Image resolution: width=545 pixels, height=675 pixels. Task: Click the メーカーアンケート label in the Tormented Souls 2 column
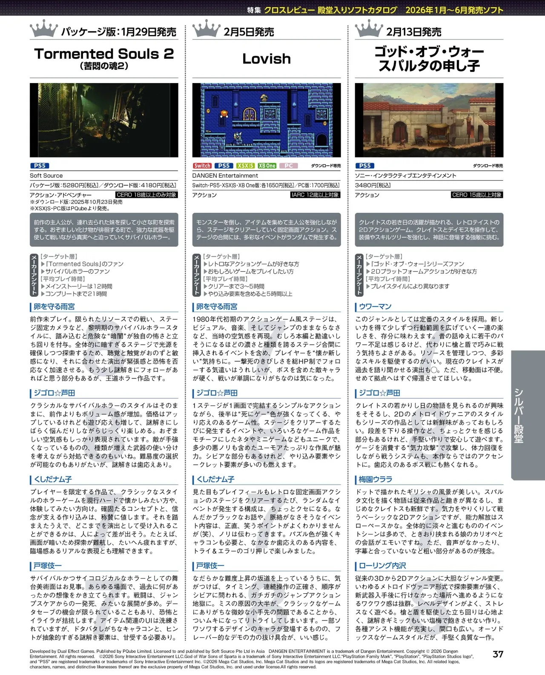tap(34, 275)
